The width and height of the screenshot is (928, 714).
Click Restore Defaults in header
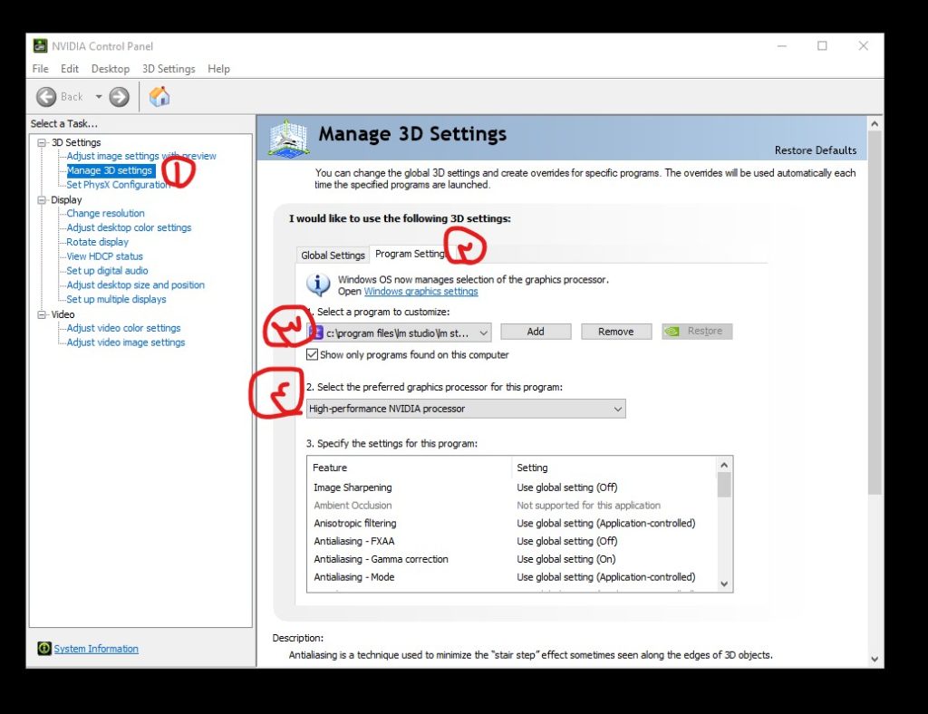(x=815, y=150)
